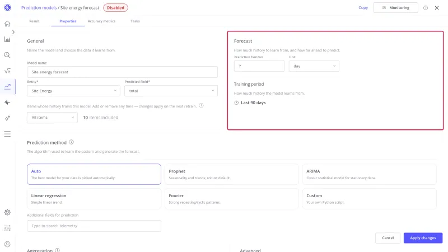Click the app logo icon
This screenshot has width=448, height=252.
pyautogui.click(x=7, y=8)
